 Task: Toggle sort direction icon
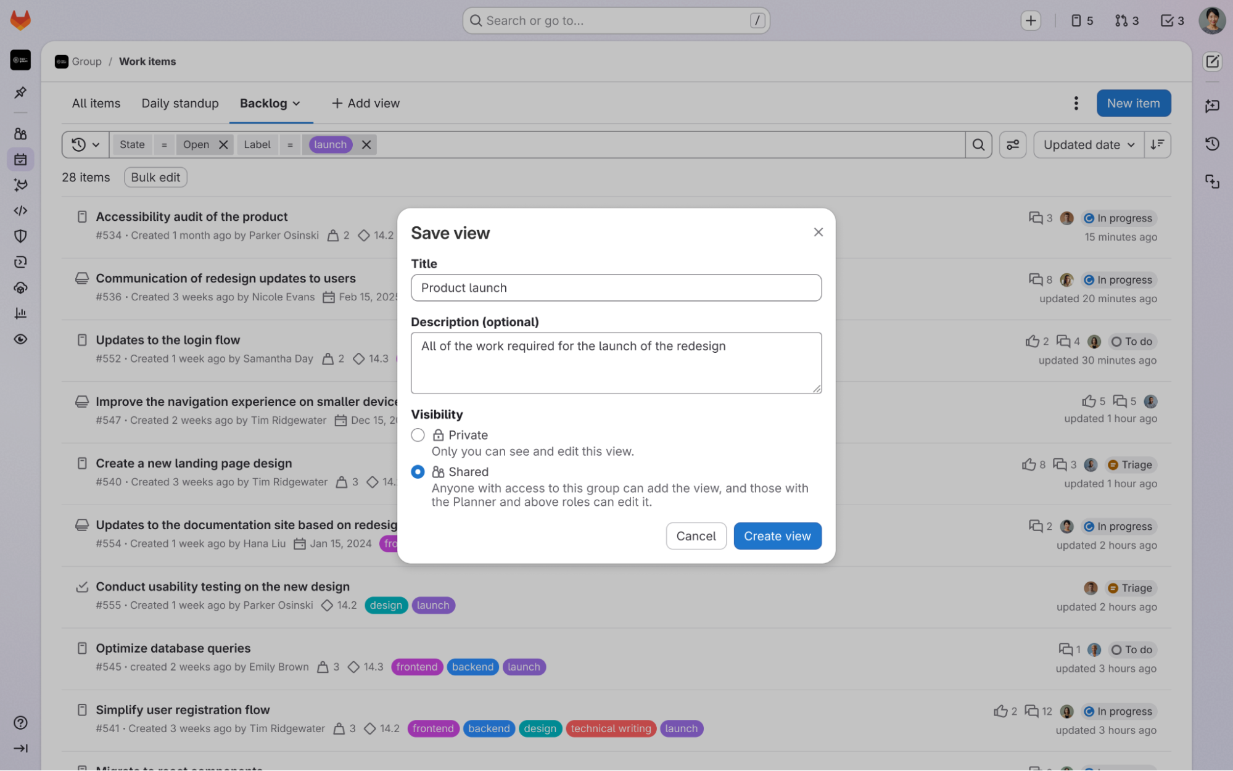[x=1157, y=145]
